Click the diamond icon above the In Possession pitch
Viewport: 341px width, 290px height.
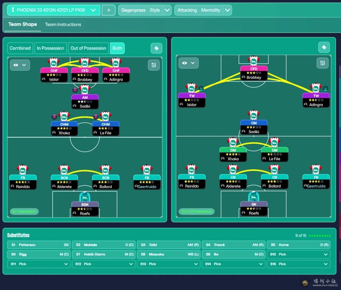(156, 48)
